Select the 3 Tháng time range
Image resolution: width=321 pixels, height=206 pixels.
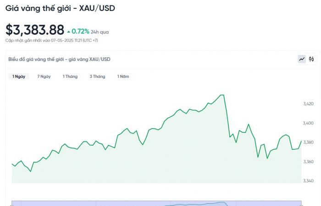pos(97,76)
